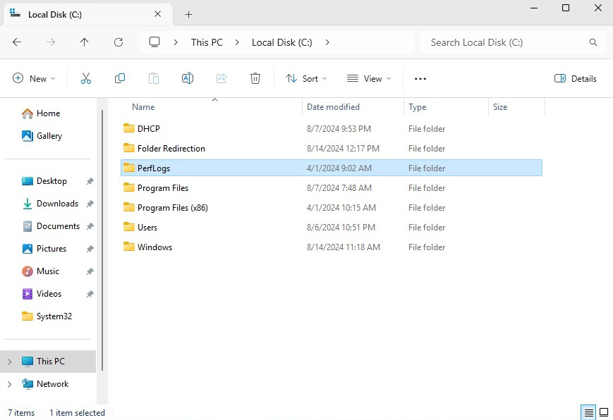Cut the selected PerfLogs folder
613x420 pixels.
tap(86, 78)
